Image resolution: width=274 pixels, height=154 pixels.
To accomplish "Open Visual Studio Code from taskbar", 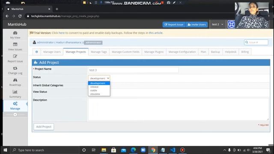I will pos(173,150).
